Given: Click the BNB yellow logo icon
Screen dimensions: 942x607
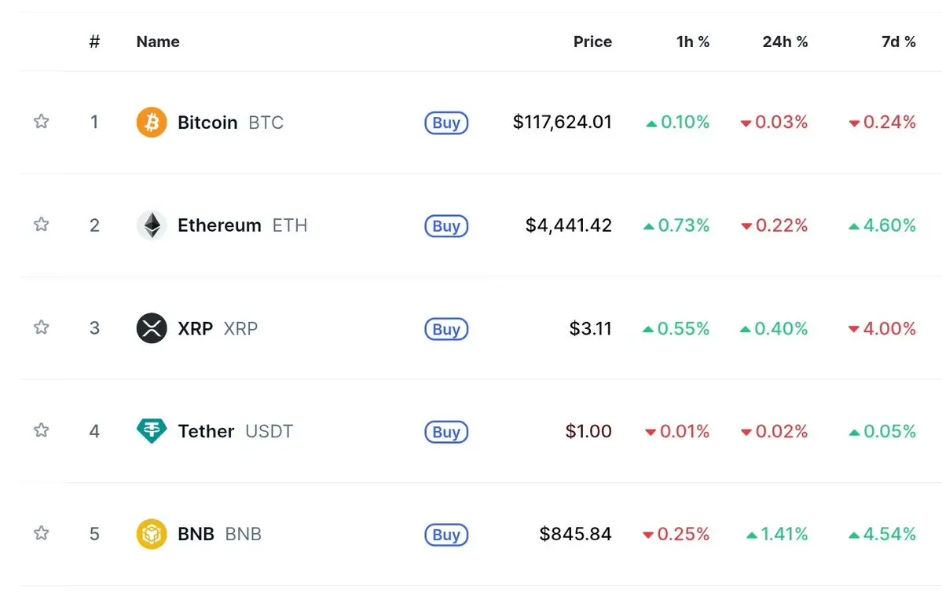Looking at the screenshot, I should click(152, 534).
